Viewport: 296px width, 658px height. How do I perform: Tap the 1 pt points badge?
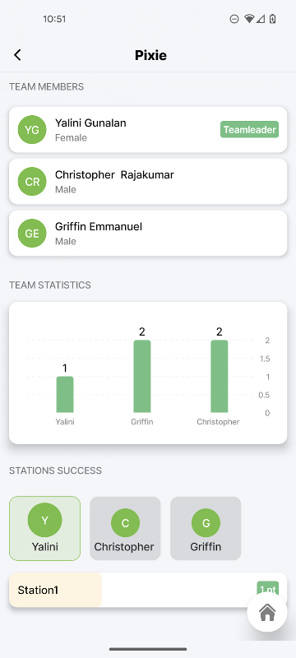[x=267, y=590]
